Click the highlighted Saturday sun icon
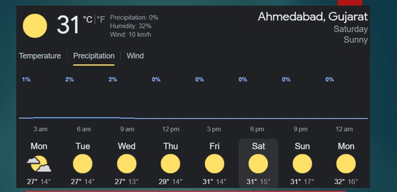Image resolution: width=397 pixels, height=192 pixels. (x=258, y=164)
